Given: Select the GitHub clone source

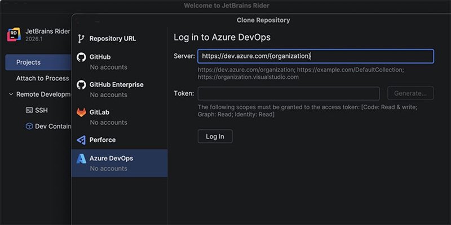Looking at the screenshot, I should tap(120, 62).
